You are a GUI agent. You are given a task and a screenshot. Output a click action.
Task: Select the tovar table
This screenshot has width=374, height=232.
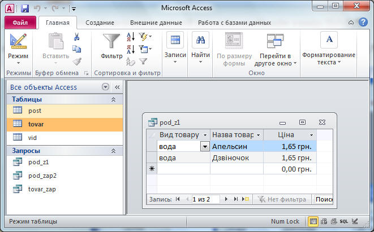click(x=65, y=124)
